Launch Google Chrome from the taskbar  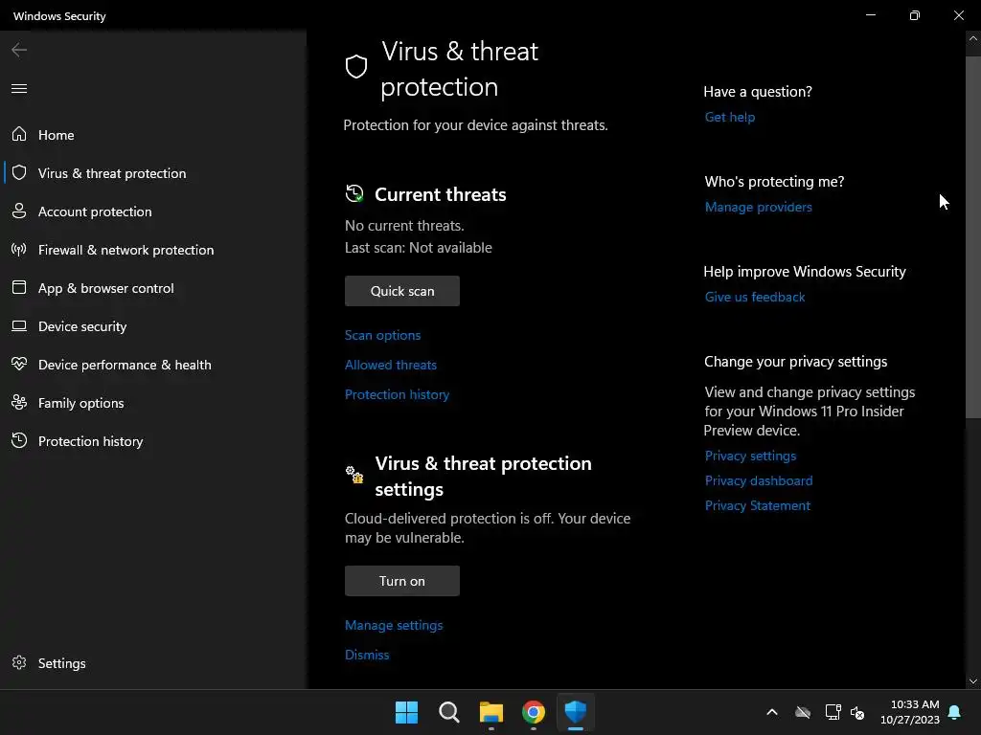533,712
